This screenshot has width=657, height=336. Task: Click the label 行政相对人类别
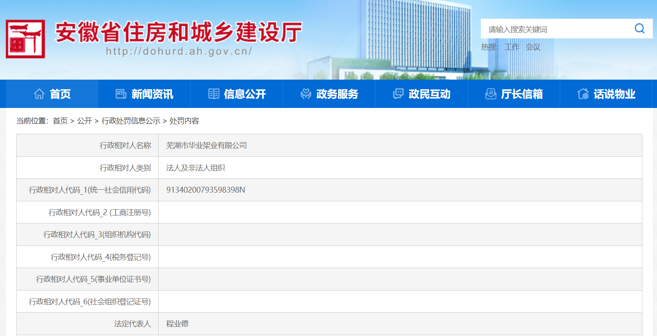click(x=125, y=168)
